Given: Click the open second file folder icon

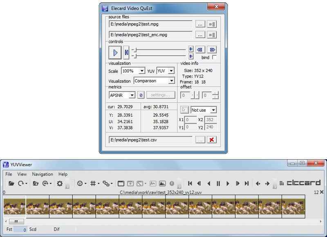Looking at the screenshot, I should click(x=36, y=183).
